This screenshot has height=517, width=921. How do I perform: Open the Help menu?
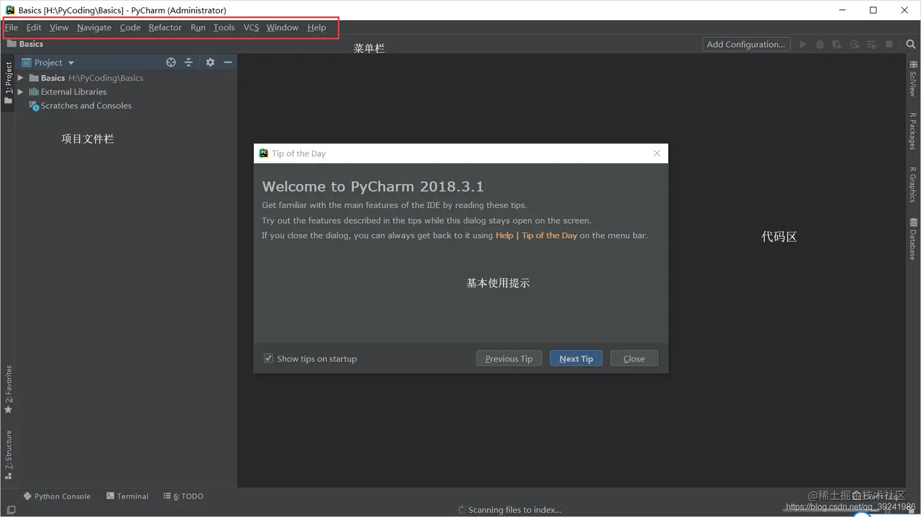pos(317,27)
